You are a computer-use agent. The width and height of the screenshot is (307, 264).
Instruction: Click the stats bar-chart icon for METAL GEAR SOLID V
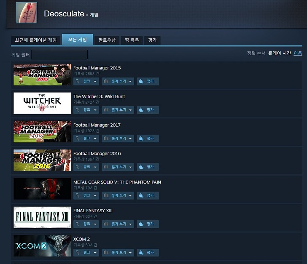coord(106,195)
